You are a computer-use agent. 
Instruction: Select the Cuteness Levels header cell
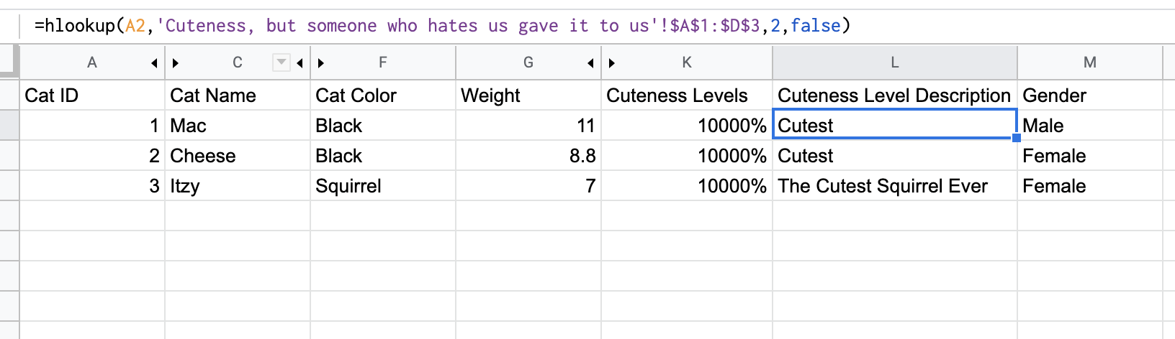[687, 95]
